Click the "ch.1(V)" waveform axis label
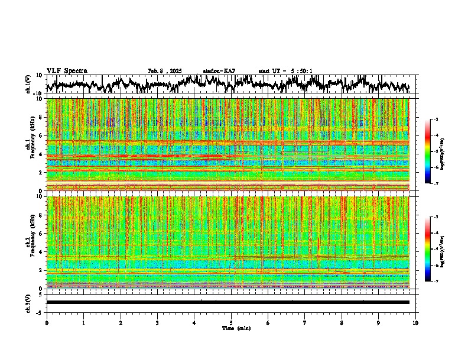 coord(28,84)
